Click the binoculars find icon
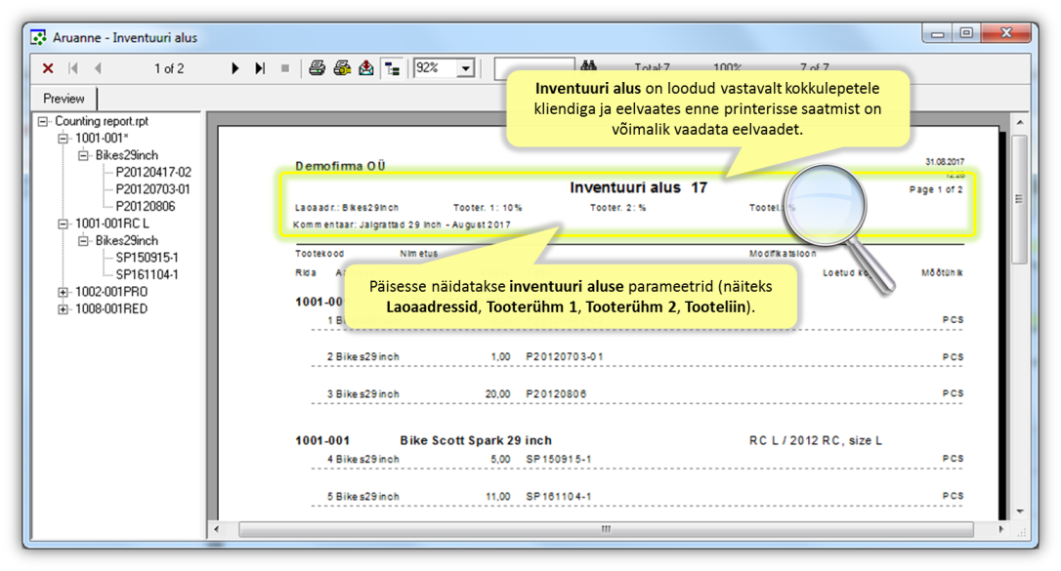1061x571 pixels. 589,67
